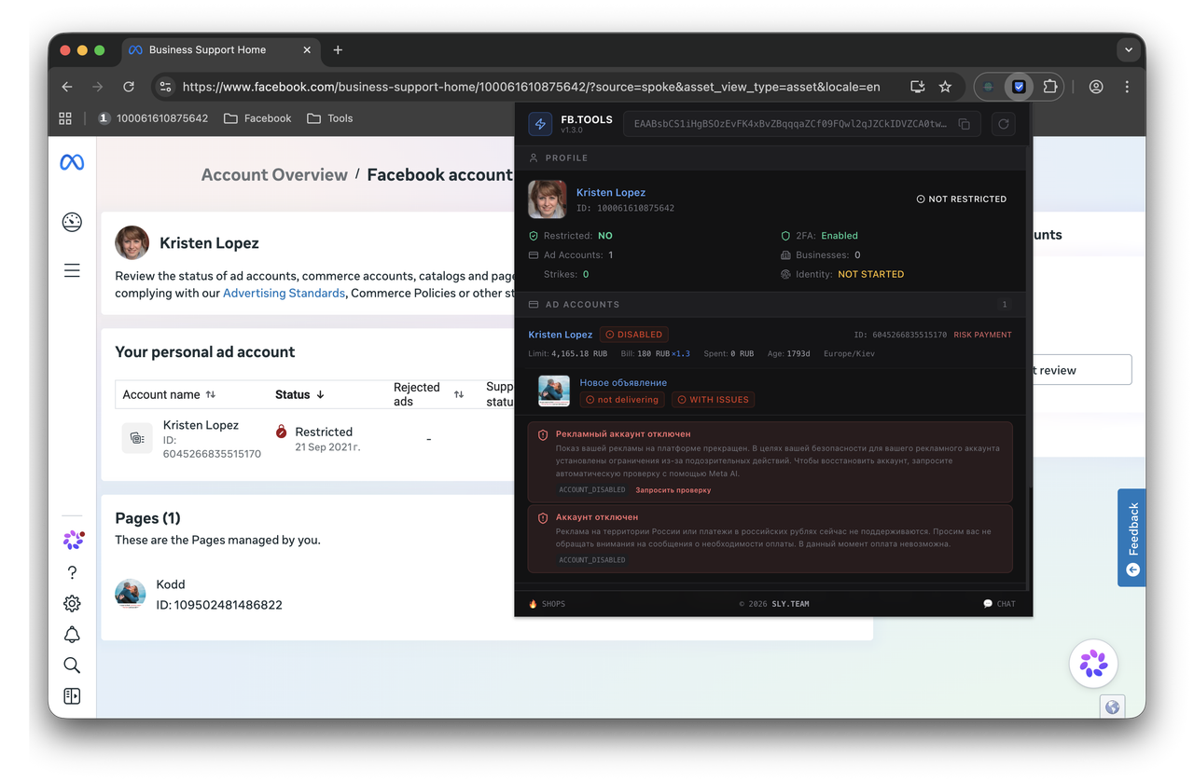Image resolution: width=1194 pixels, height=782 pixels.
Task: Click the NOT RESTRICTED status badge
Action: coord(962,199)
